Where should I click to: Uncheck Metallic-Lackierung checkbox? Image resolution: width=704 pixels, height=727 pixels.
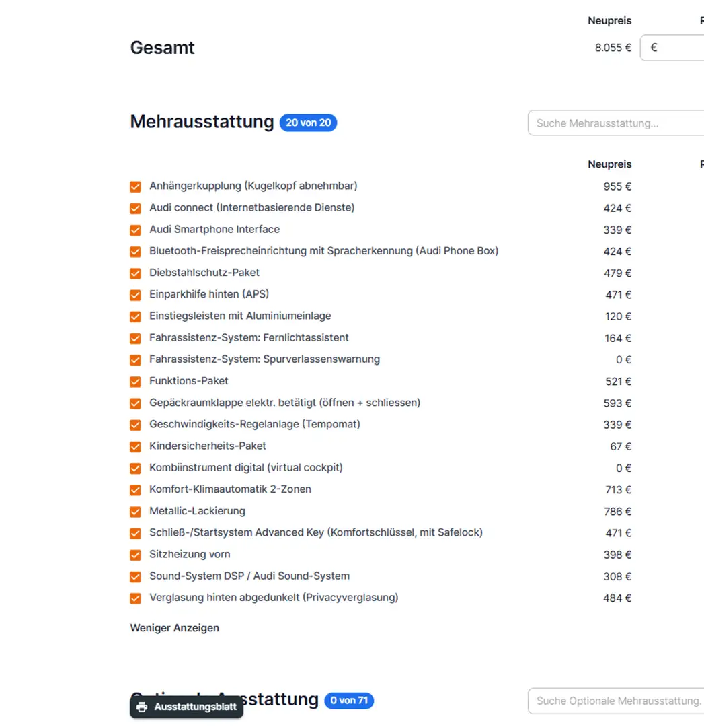136,512
